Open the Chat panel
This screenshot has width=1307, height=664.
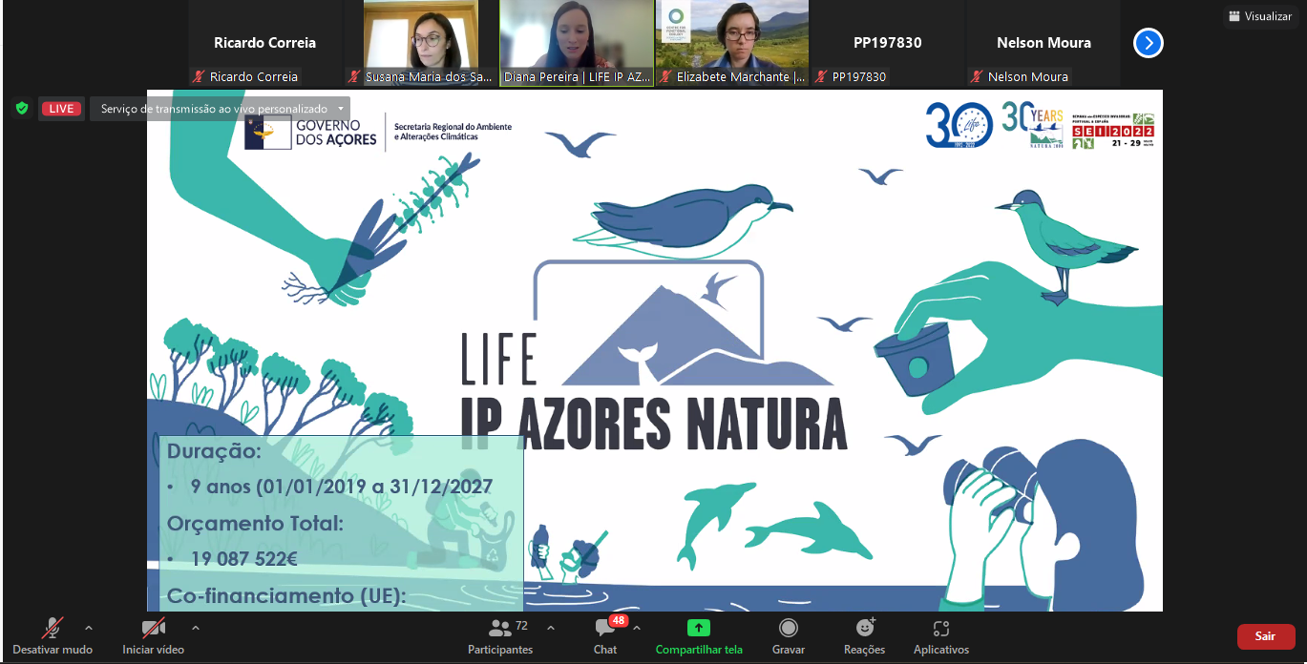(604, 629)
